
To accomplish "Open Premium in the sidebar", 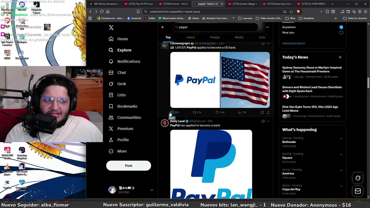I will (x=121, y=129).
